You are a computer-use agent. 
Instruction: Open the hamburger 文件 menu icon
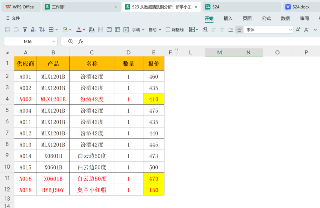click(8, 18)
